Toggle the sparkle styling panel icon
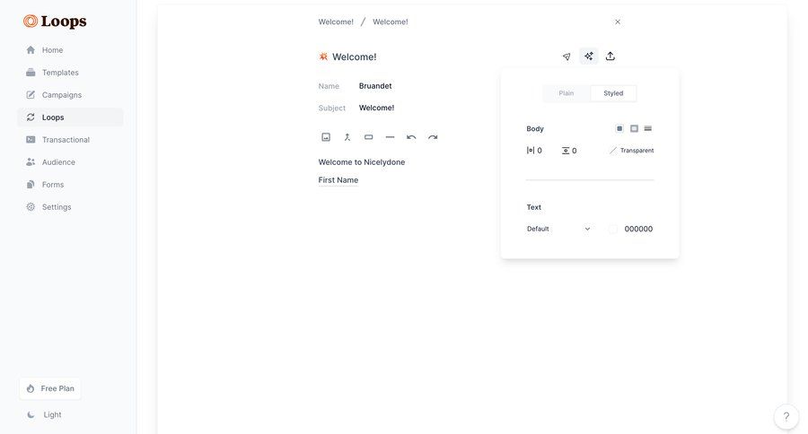808x434 pixels. coord(588,56)
